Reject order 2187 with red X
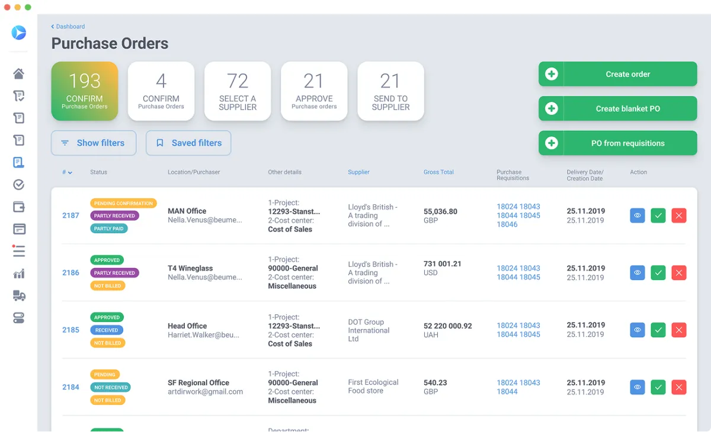 tap(679, 215)
